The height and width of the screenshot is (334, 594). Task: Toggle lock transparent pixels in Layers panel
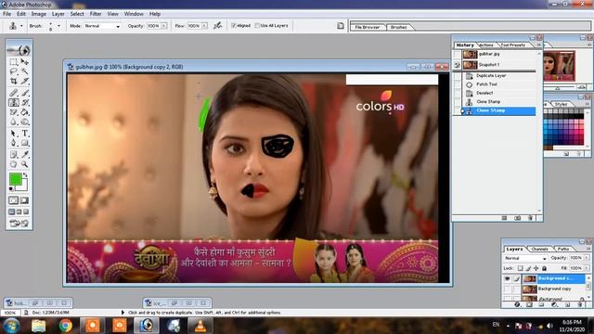(x=520, y=268)
